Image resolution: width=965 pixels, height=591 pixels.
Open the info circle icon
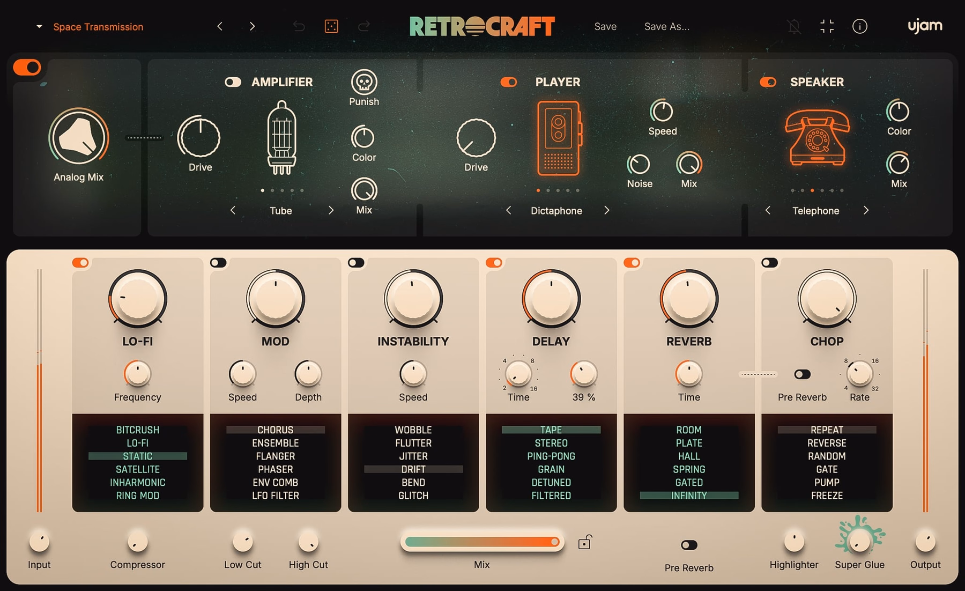[x=859, y=26]
